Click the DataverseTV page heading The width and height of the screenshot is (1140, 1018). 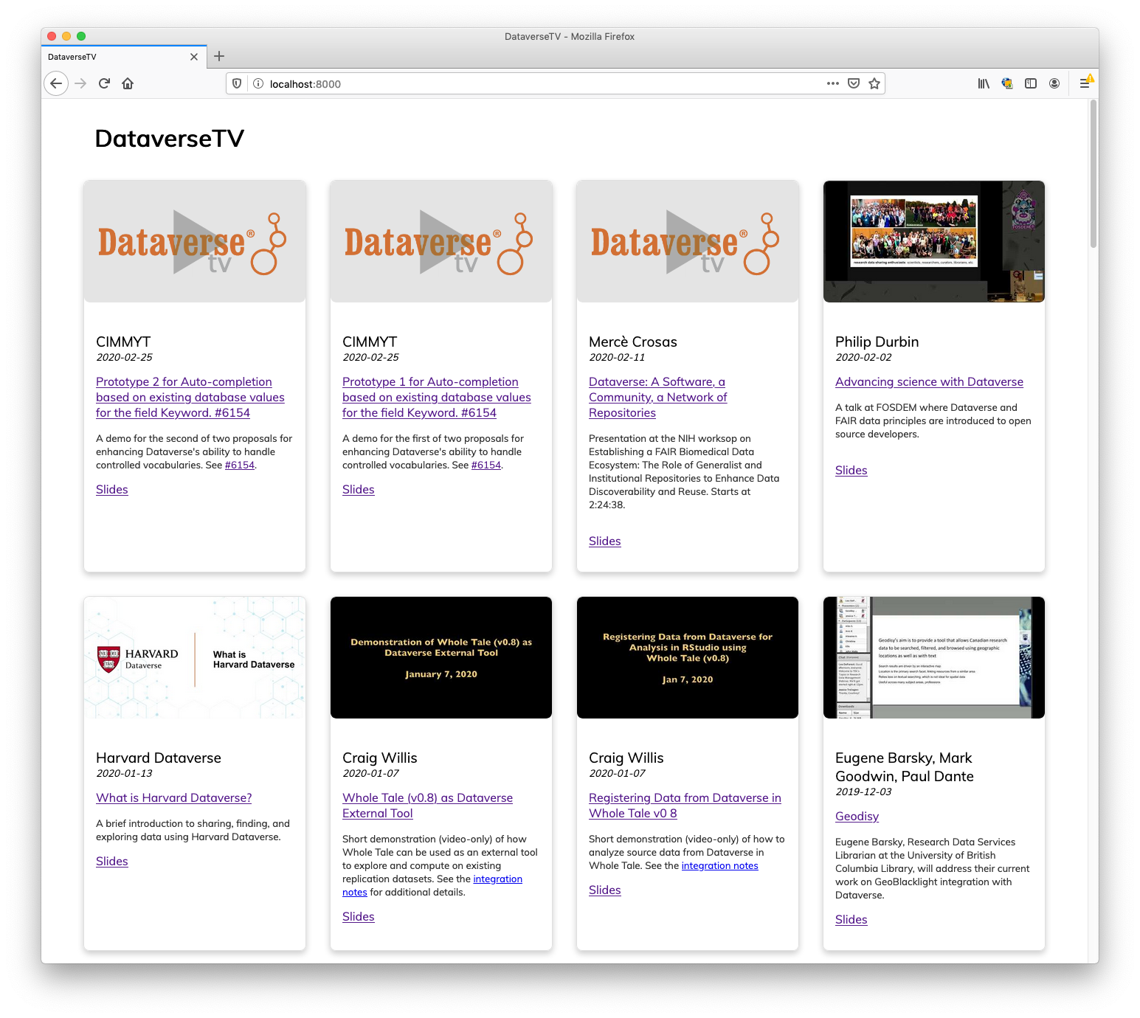click(x=170, y=139)
